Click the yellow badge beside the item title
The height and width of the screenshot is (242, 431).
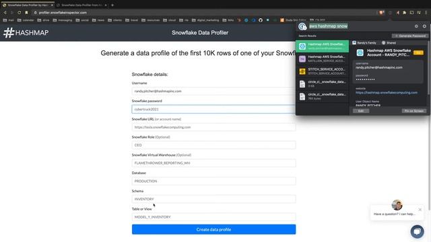coord(418,52)
